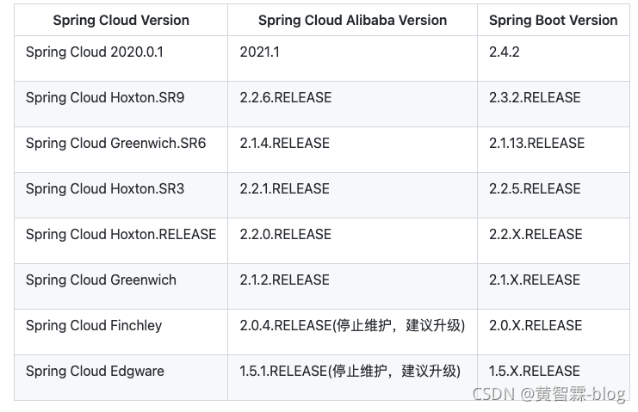
Task: Click the 2.1.2.RELEASE Alibaba version cell
Action: coord(285,280)
